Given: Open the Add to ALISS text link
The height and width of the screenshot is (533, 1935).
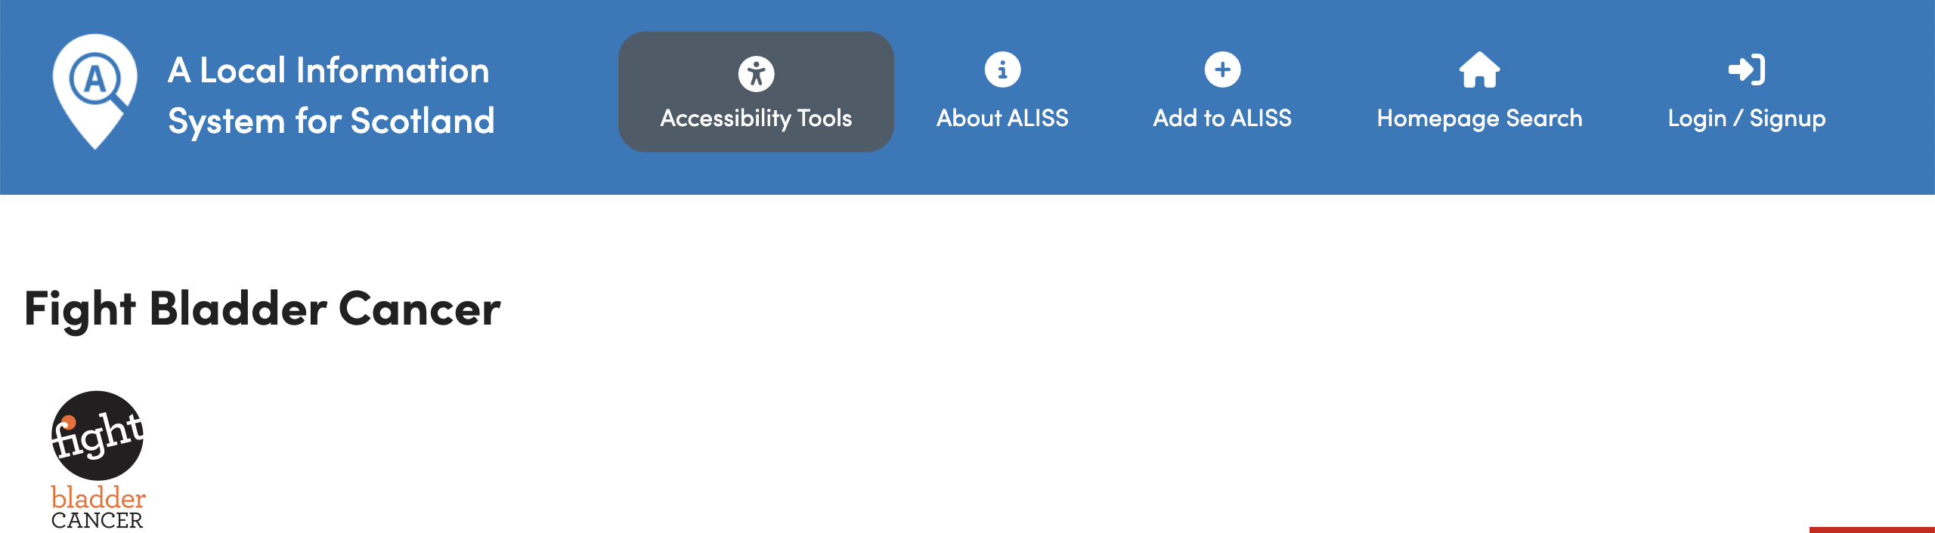Looking at the screenshot, I should tap(1222, 118).
